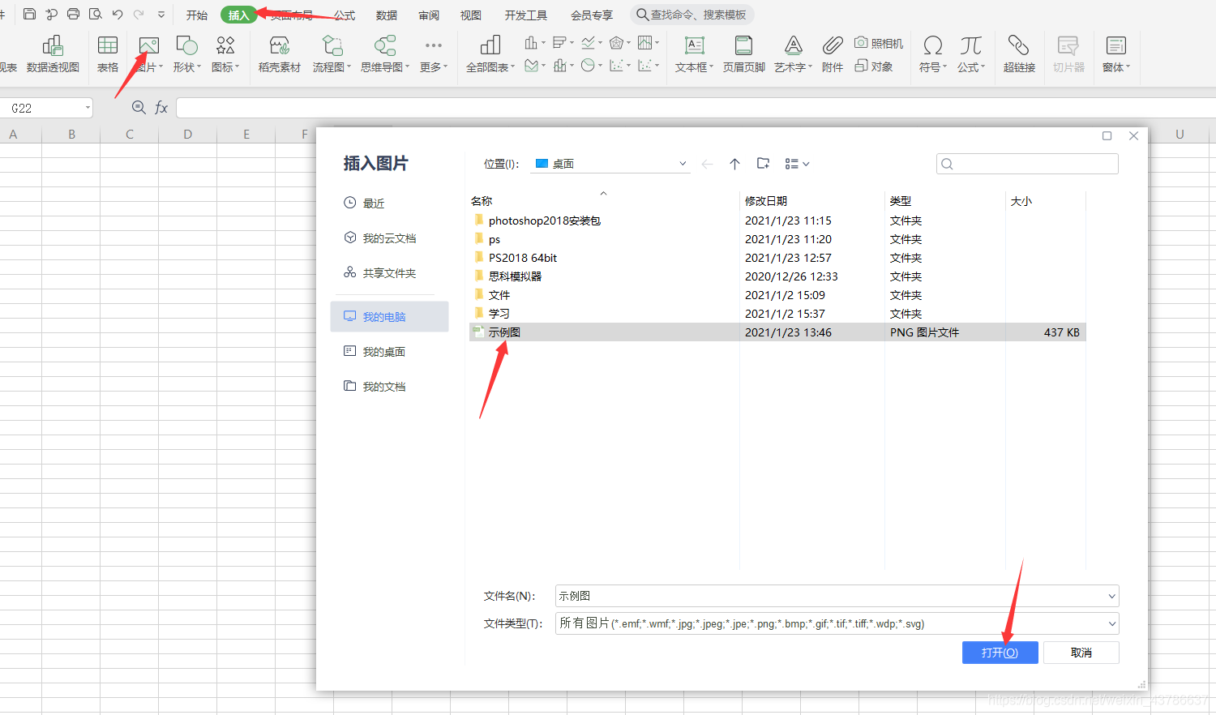
Task: Click the Redo arrow icon
Action: [139, 14]
